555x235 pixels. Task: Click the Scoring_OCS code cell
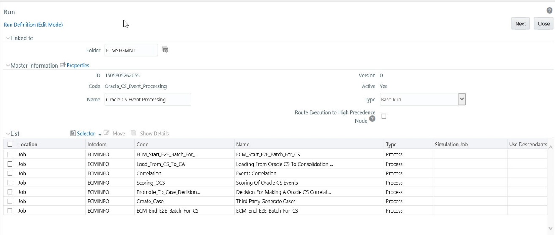[x=184, y=183]
